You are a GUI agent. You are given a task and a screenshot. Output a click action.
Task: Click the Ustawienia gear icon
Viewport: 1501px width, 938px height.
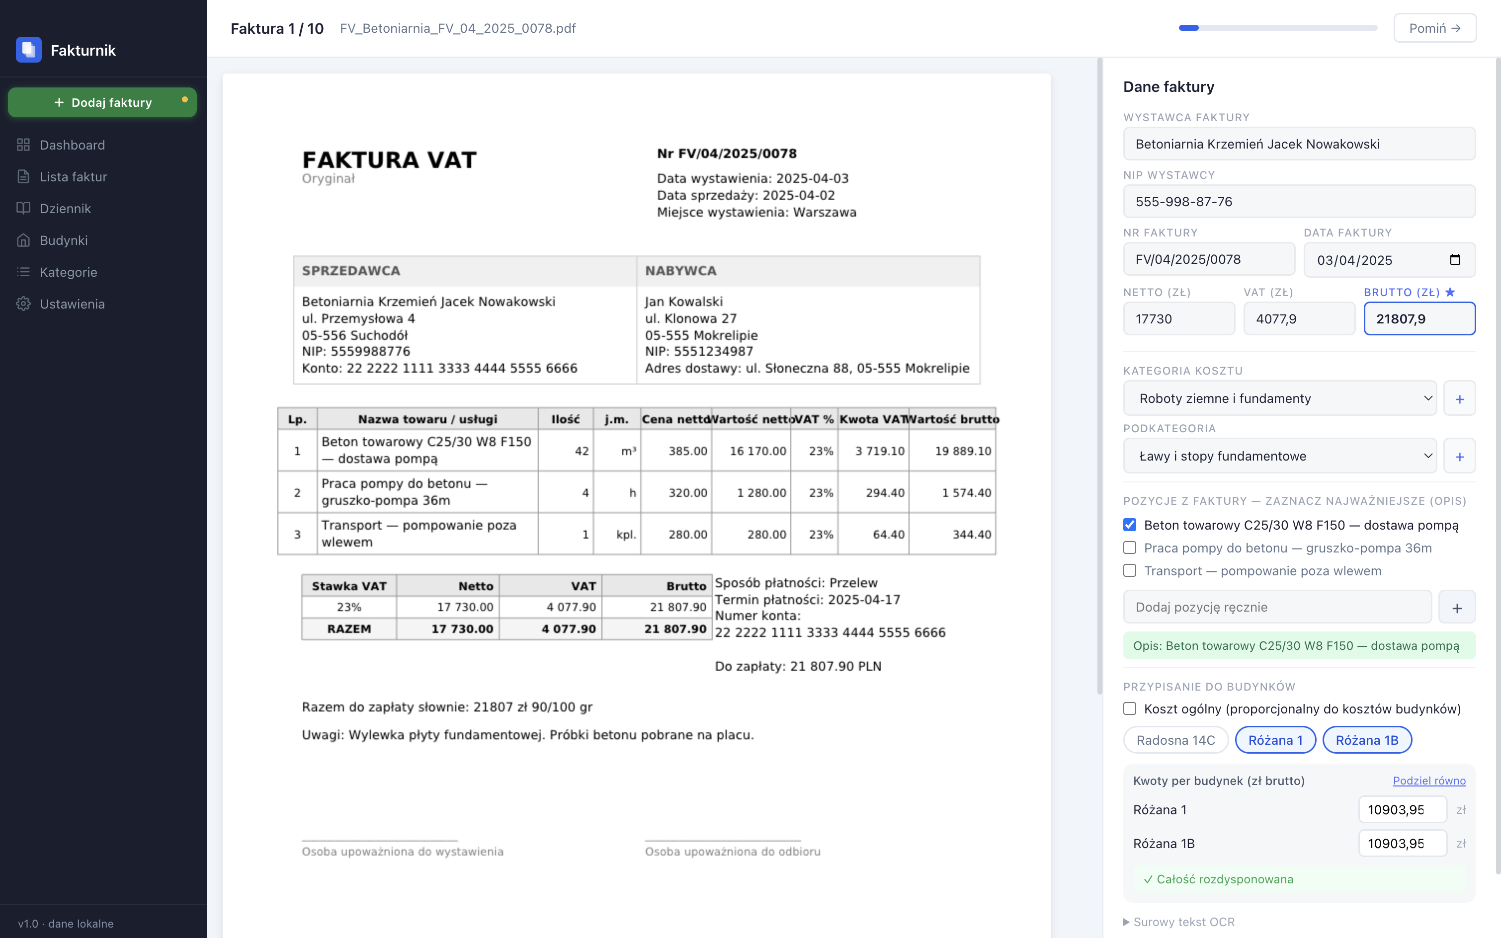click(x=23, y=304)
